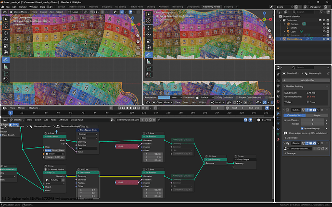Click the annotation color swatch
The width and height of the screenshot is (332, 207).
[164, 97]
